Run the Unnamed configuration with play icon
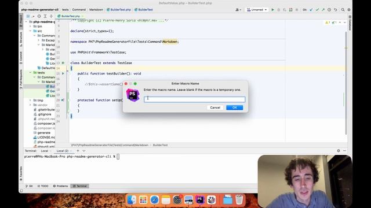 point(272,10)
